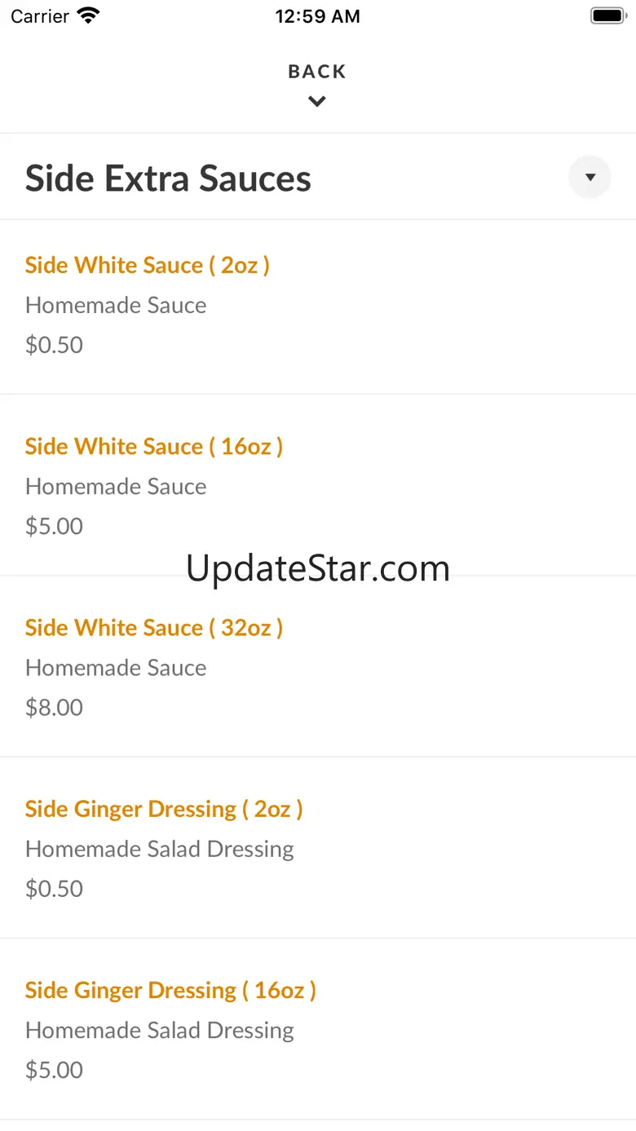The image size is (636, 1131).
Task: Tap the BACK label at top
Action: point(317,72)
